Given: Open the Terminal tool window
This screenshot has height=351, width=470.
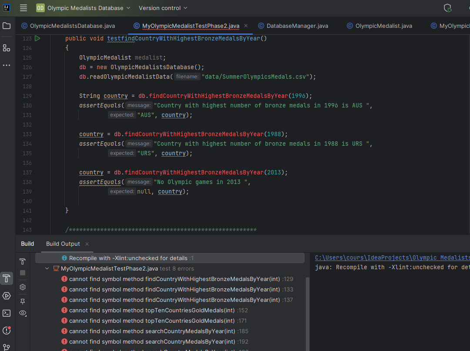Looking at the screenshot, I should [7, 313].
